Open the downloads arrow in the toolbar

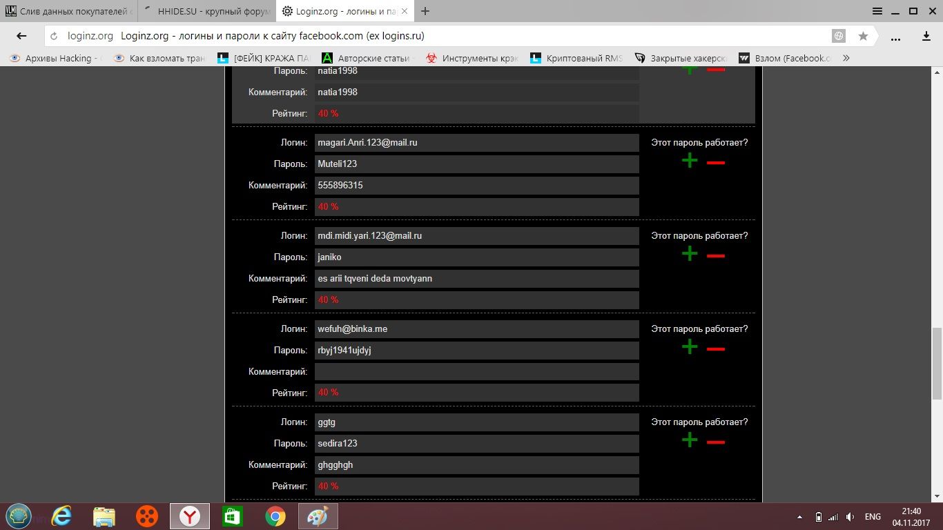pyautogui.click(x=927, y=36)
